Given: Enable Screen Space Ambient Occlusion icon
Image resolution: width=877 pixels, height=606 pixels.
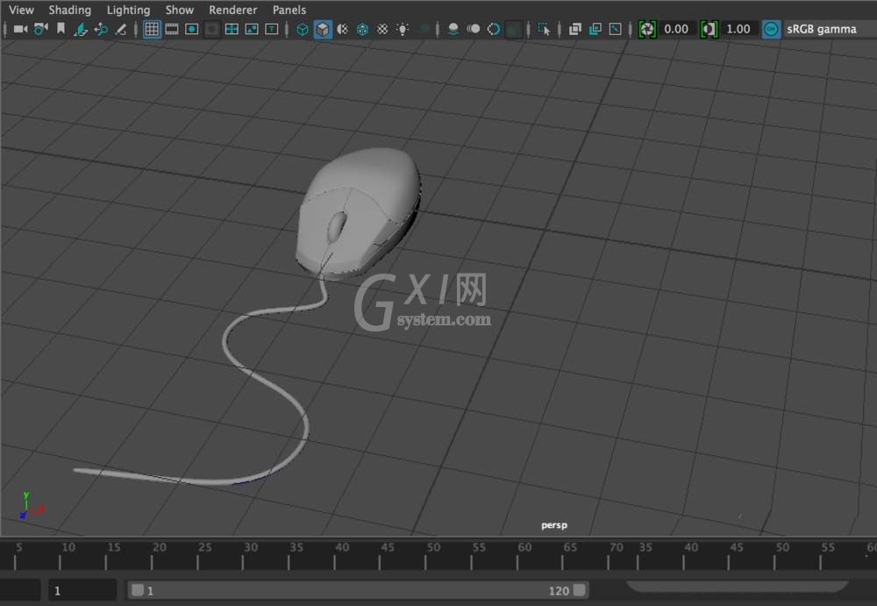Looking at the screenshot, I should click(x=453, y=29).
